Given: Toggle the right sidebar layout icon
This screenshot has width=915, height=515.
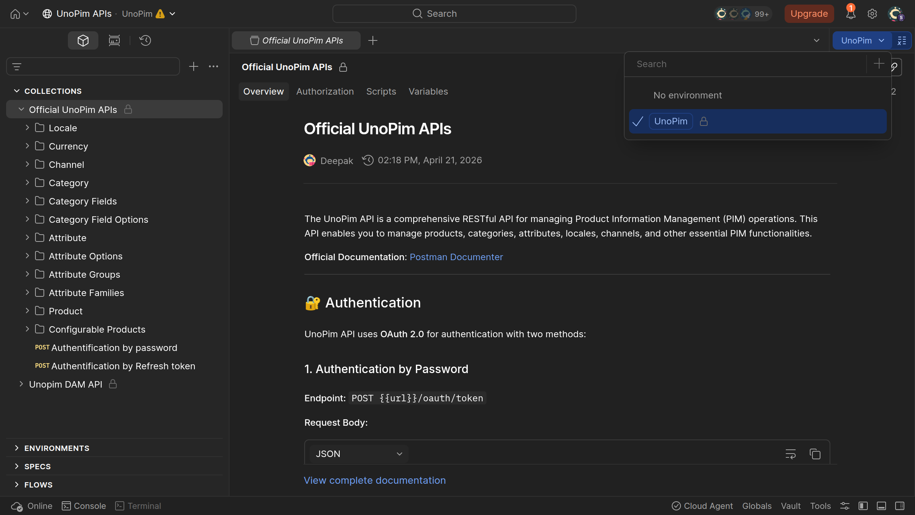Looking at the screenshot, I should 900,506.
